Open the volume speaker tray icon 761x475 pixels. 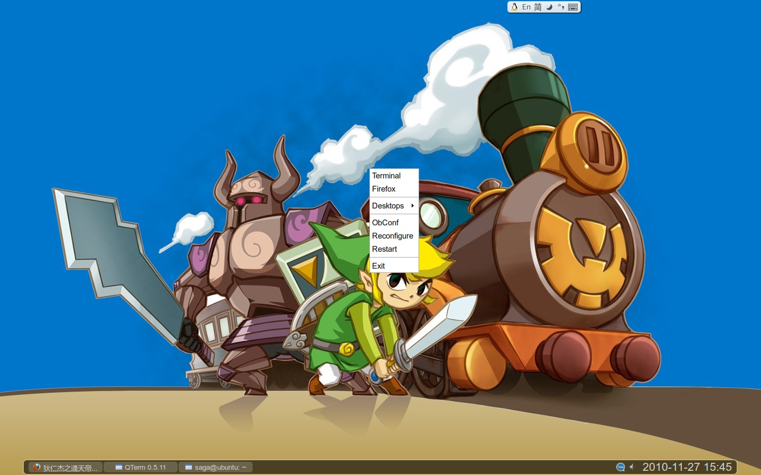(632, 467)
